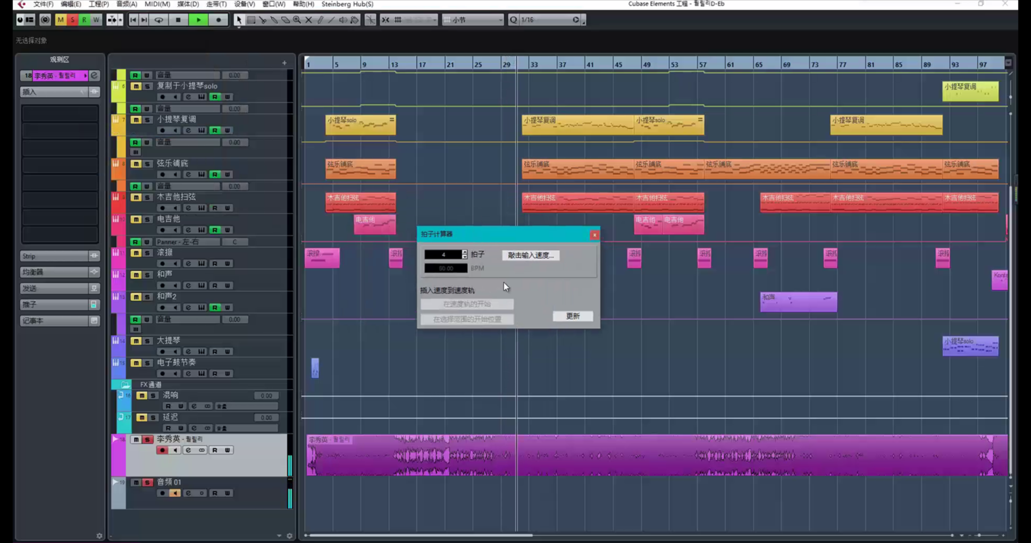Choose the Glue tool

(x=274, y=20)
